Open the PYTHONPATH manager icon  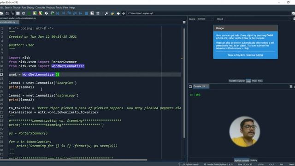(x=112, y=13)
